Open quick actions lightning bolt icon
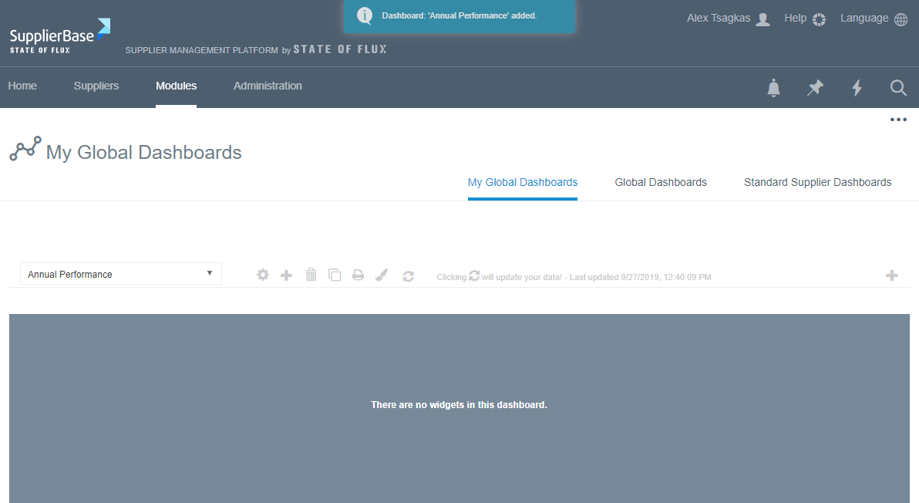The width and height of the screenshot is (919, 503). point(857,88)
